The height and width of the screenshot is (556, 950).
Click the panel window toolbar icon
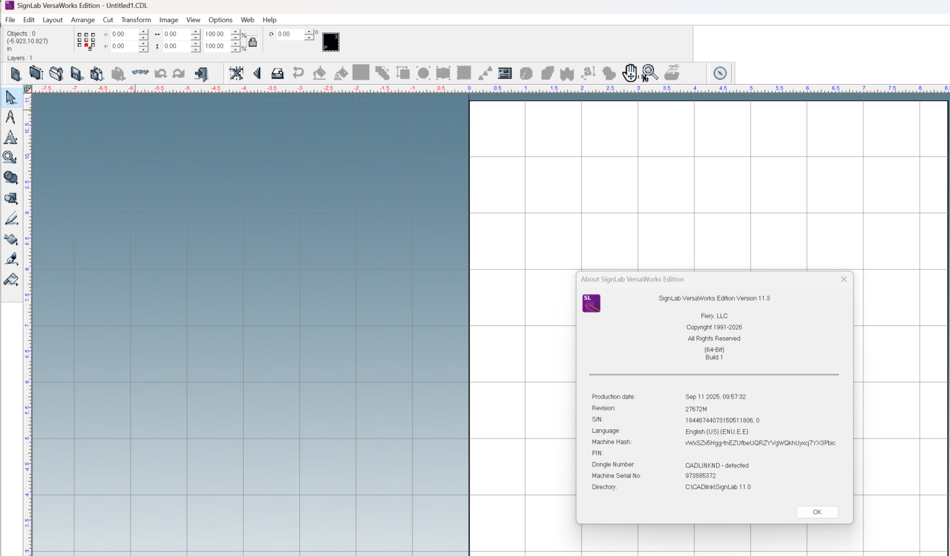[505, 74]
